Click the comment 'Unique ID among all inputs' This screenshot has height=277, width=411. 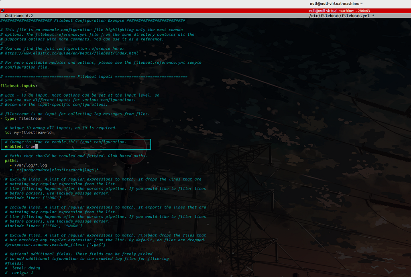[x=61, y=128]
